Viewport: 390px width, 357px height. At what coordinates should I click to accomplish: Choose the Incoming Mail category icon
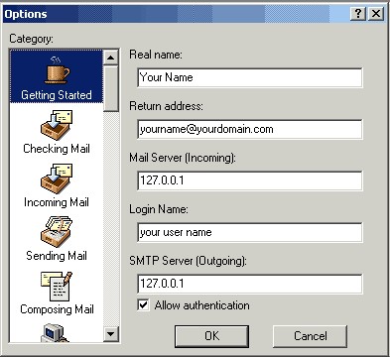pyautogui.click(x=57, y=178)
